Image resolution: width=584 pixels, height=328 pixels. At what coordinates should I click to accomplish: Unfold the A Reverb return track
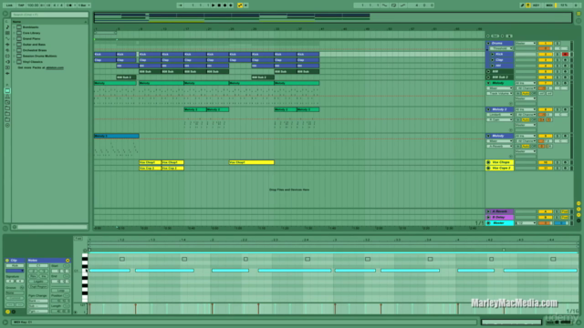pos(488,211)
